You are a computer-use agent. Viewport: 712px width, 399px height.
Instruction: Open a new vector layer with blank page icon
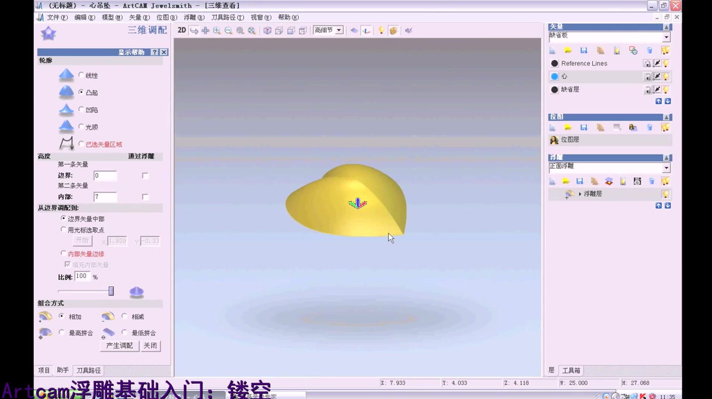point(552,50)
